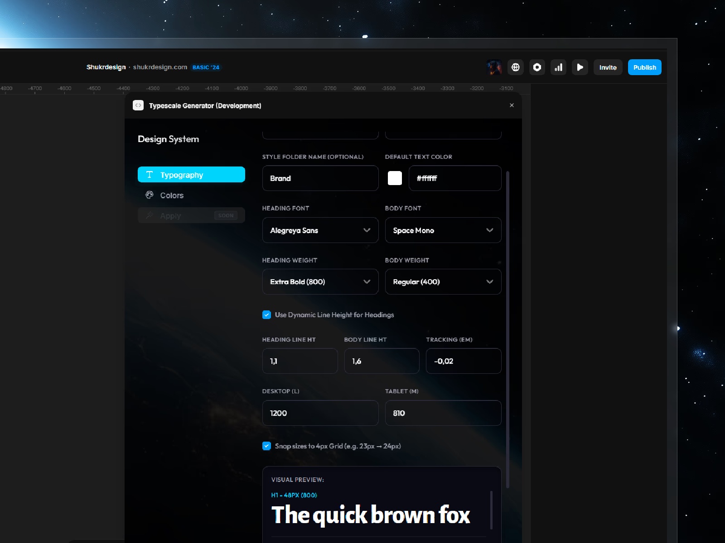The height and width of the screenshot is (543, 725).
Task: Click the presentation play icon
Action: click(580, 67)
